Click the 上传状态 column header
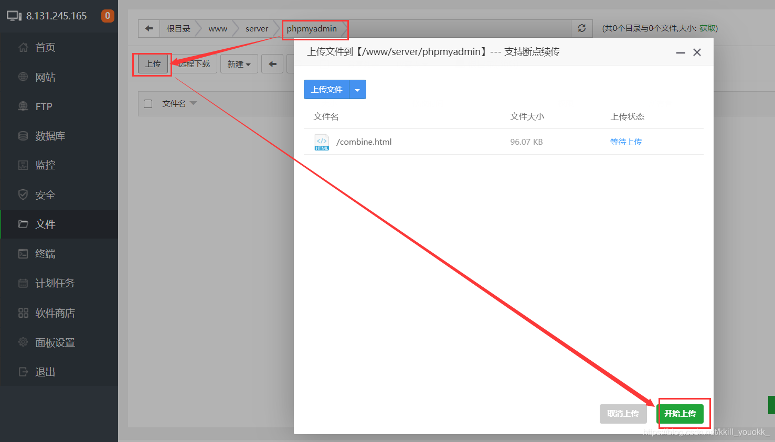Viewport: 775px width, 442px height. pos(627,116)
